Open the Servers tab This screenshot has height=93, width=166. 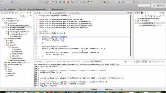pos(58,61)
